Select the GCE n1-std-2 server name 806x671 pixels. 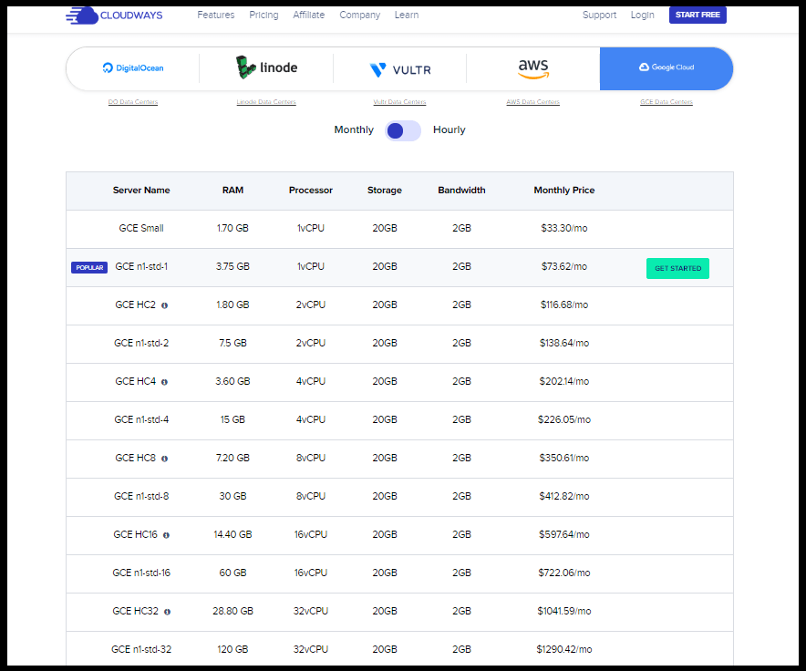[x=141, y=343]
